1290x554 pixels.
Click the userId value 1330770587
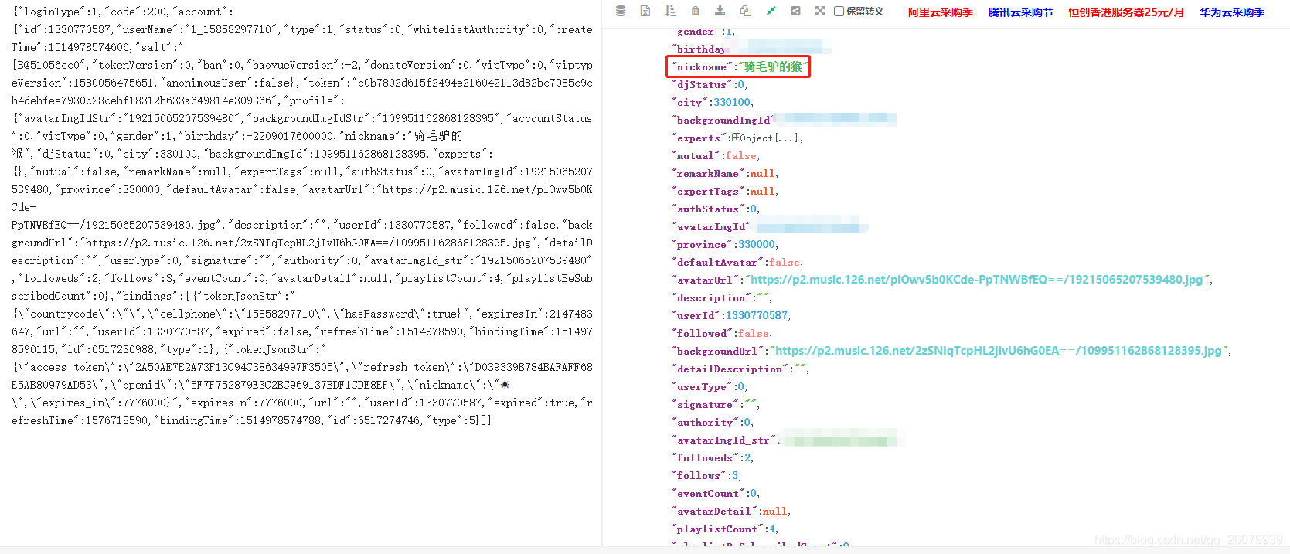tap(756, 315)
